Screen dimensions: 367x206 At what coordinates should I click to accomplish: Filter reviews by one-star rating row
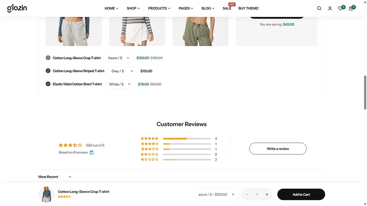click(179, 159)
